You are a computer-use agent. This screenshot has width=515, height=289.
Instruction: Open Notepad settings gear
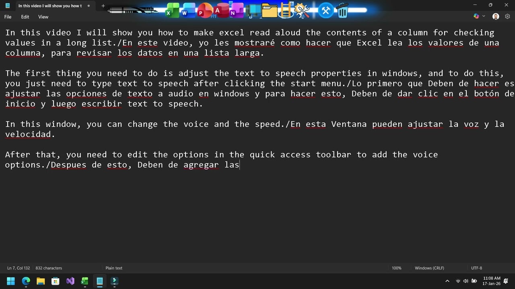point(507,16)
